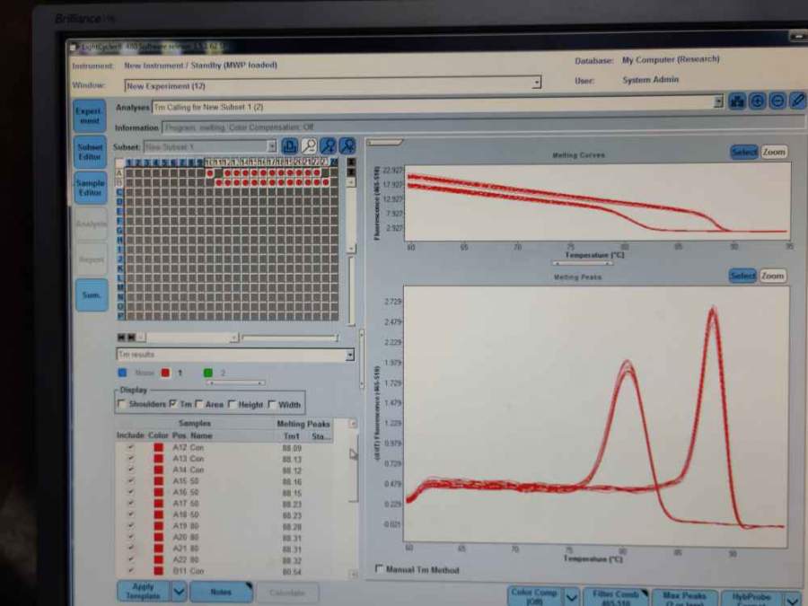
Task: Click the add analysis plus icon
Action: [x=757, y=101]
